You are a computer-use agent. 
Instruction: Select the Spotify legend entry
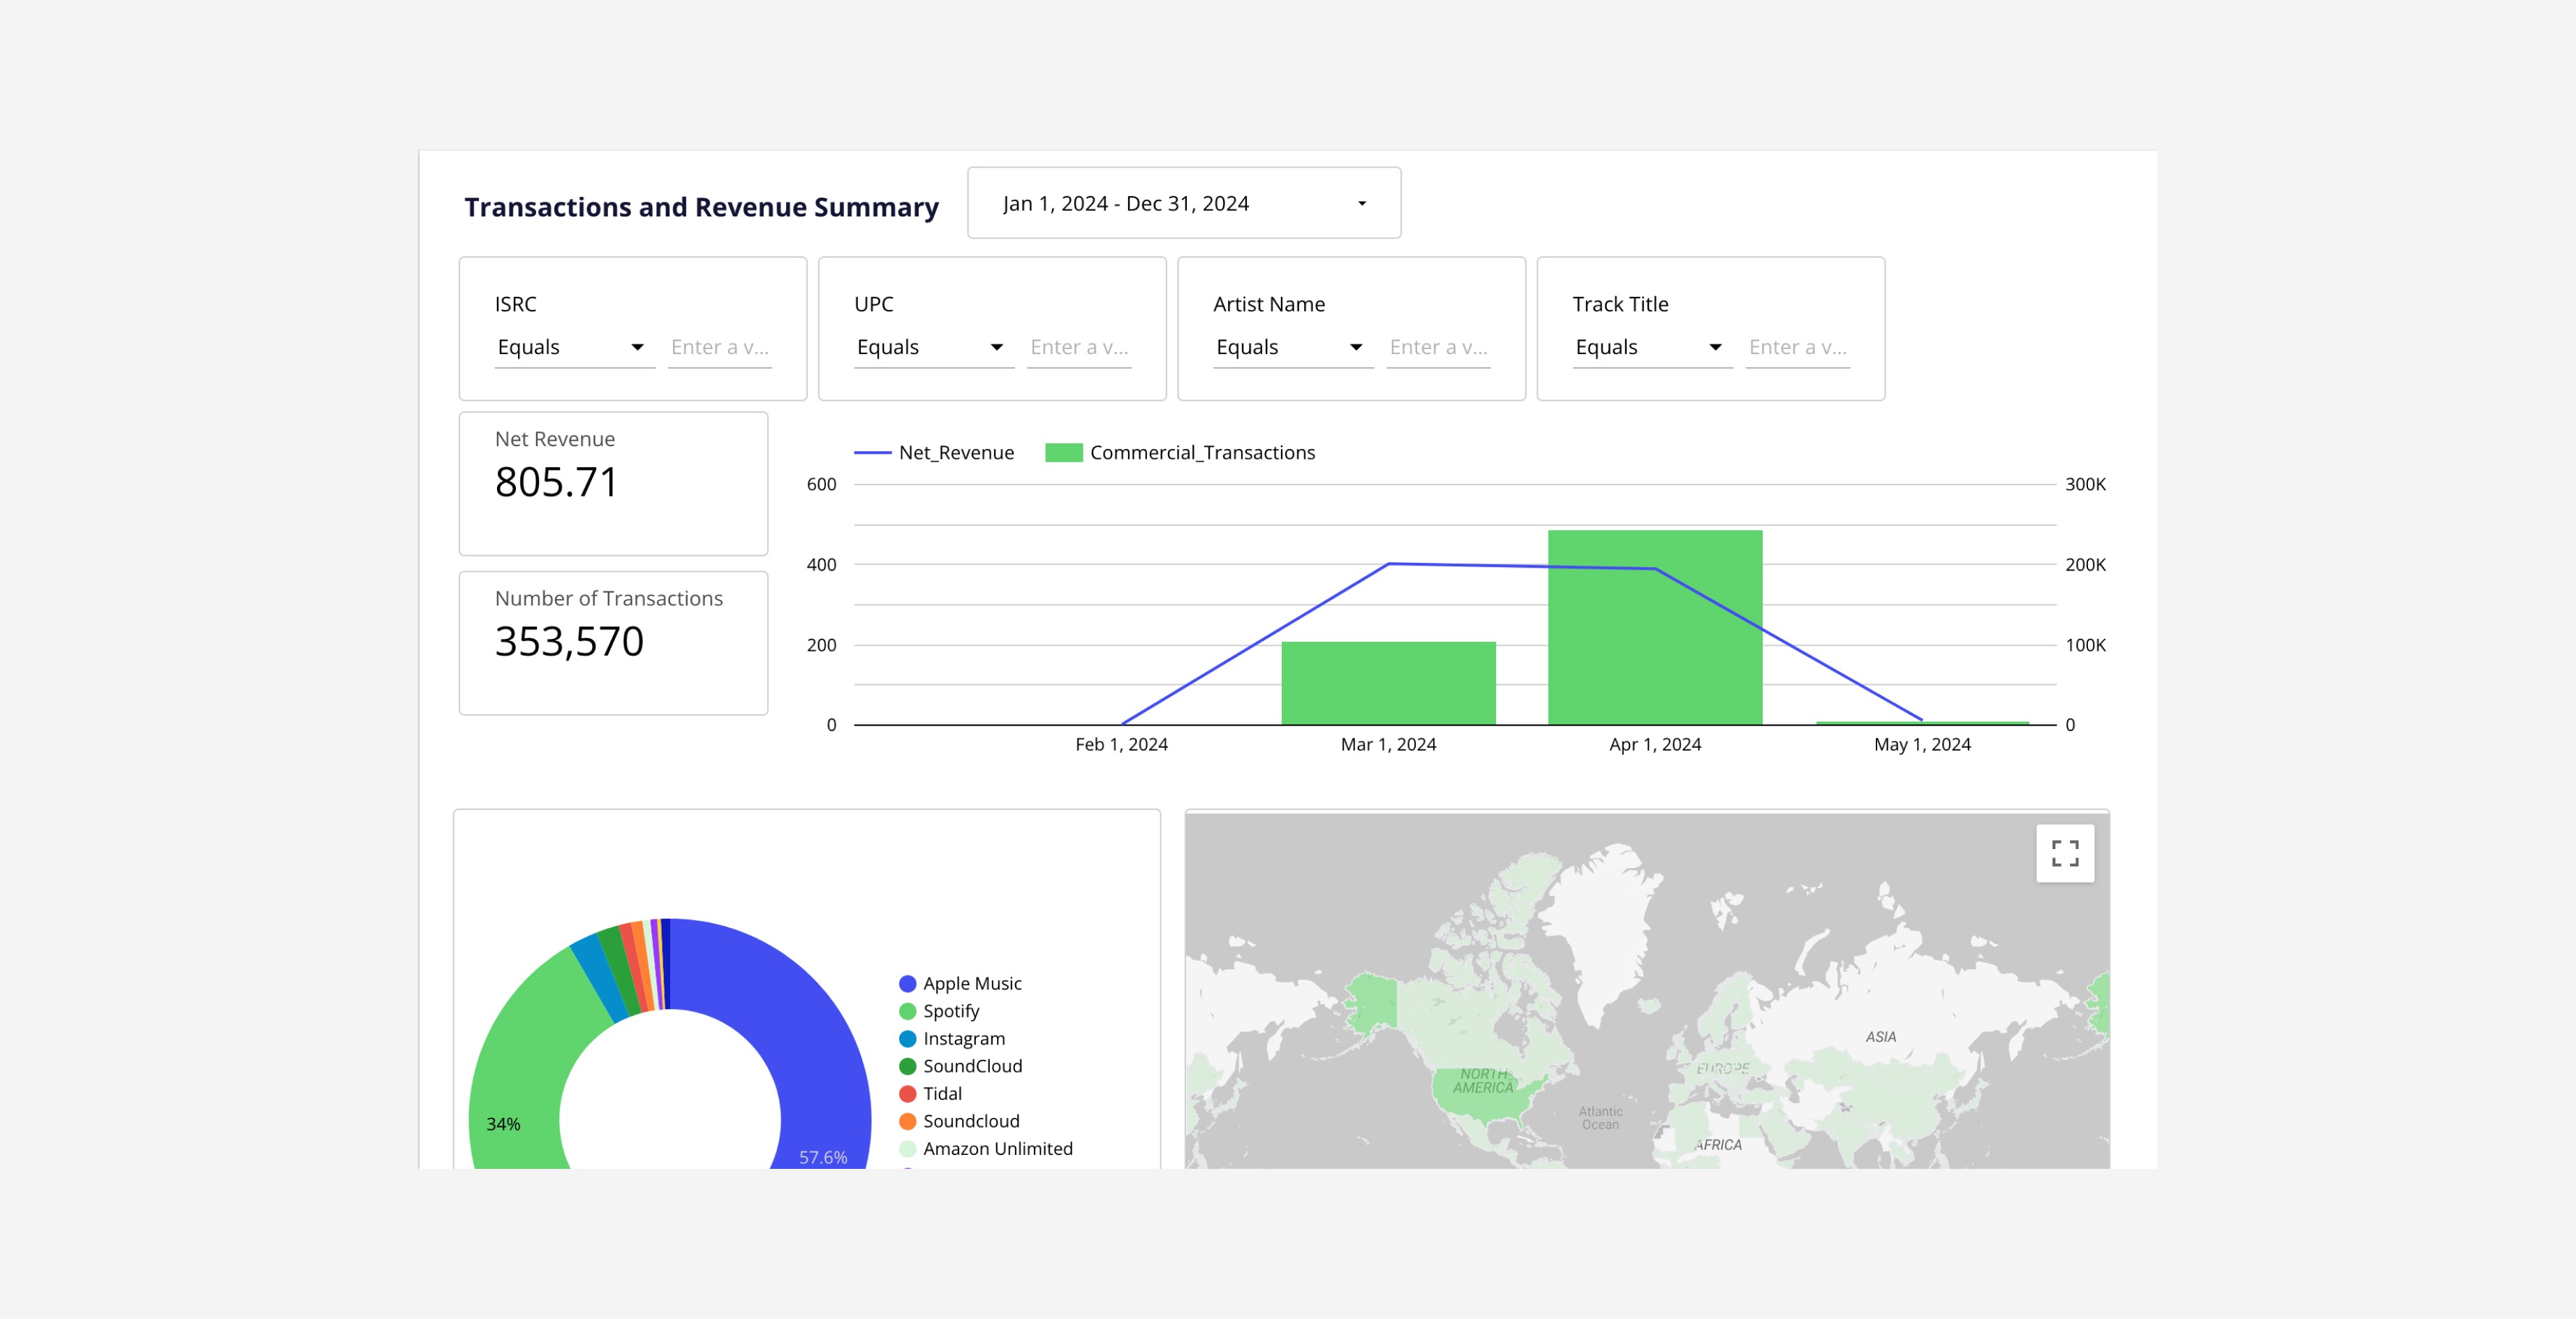[939, 1011]
